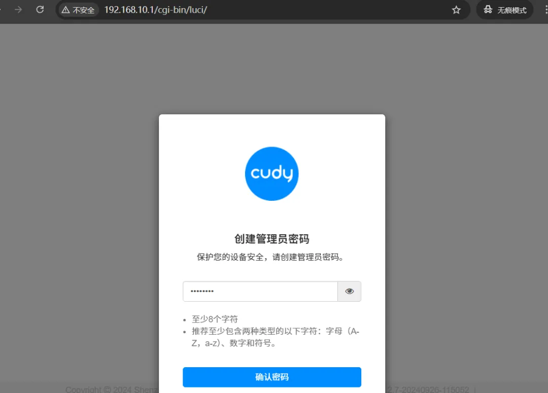Click the browser forward arrow
Viewport: 548px width, 393px height.
point(18,10)
